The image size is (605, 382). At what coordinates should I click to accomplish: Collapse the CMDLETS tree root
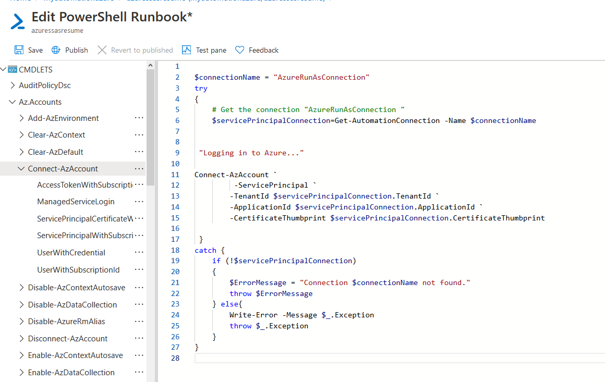(4, 70)
